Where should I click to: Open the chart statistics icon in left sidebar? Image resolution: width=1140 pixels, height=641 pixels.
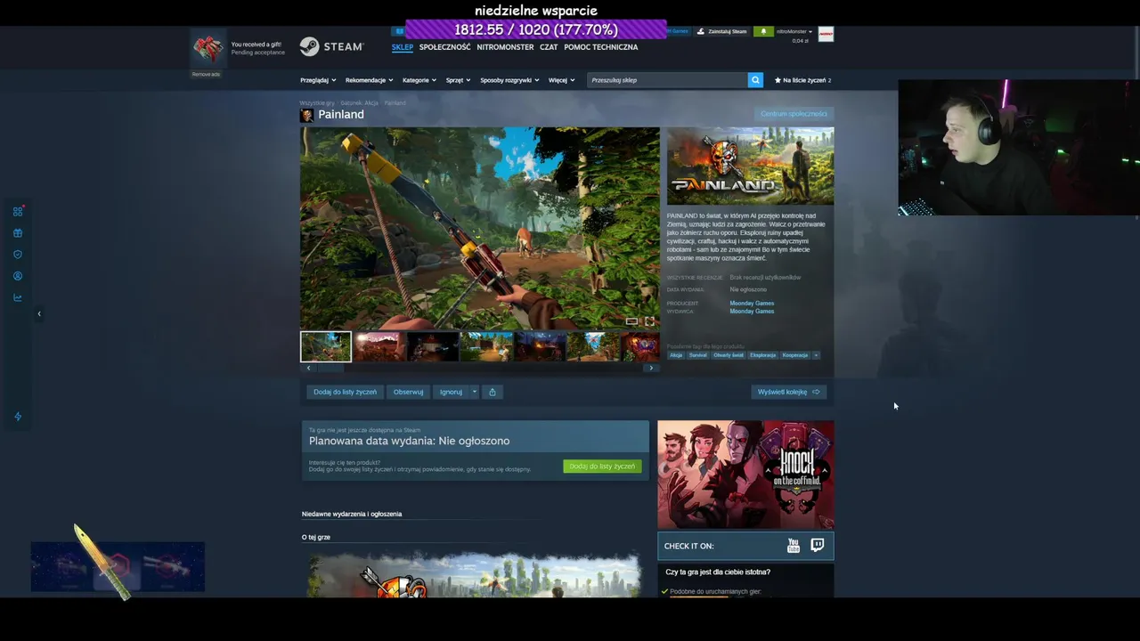click(18, 298)
